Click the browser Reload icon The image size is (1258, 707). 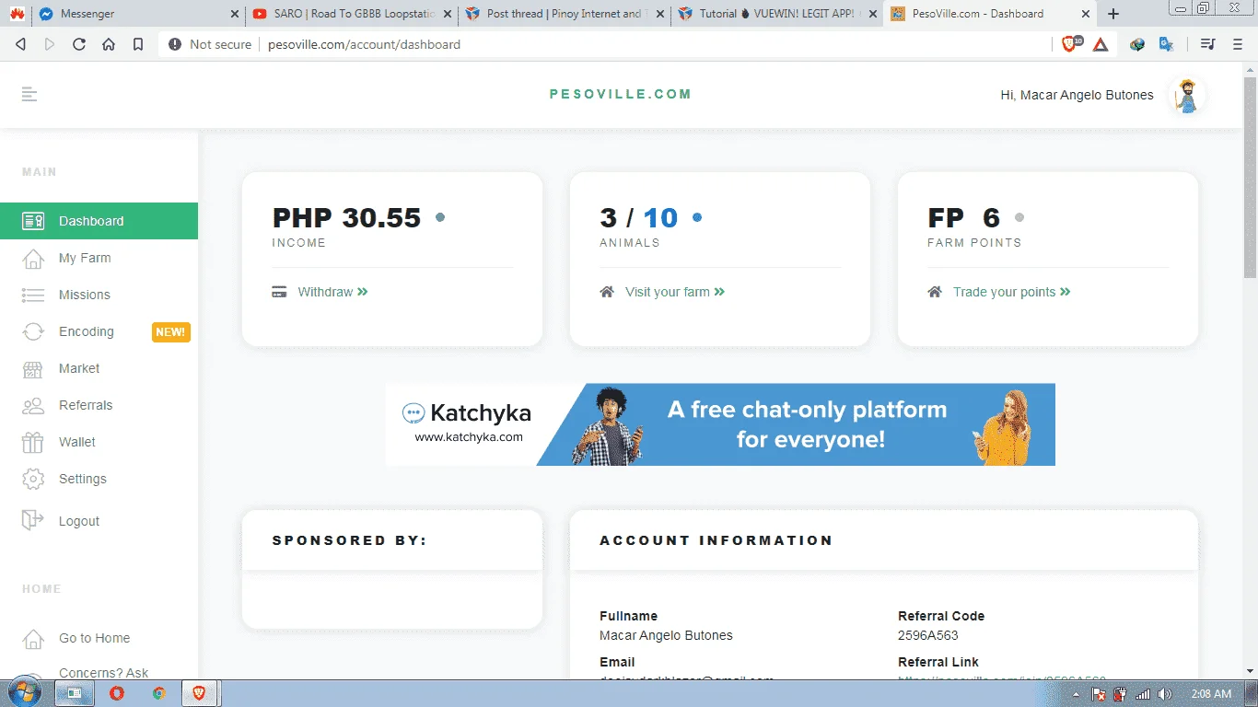[79, 44]
